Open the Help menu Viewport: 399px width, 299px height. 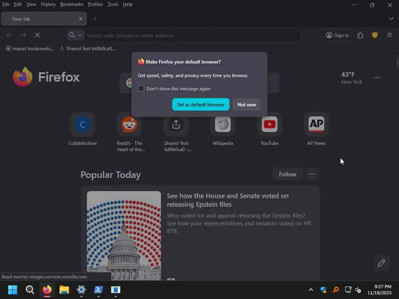coord(128,4)
